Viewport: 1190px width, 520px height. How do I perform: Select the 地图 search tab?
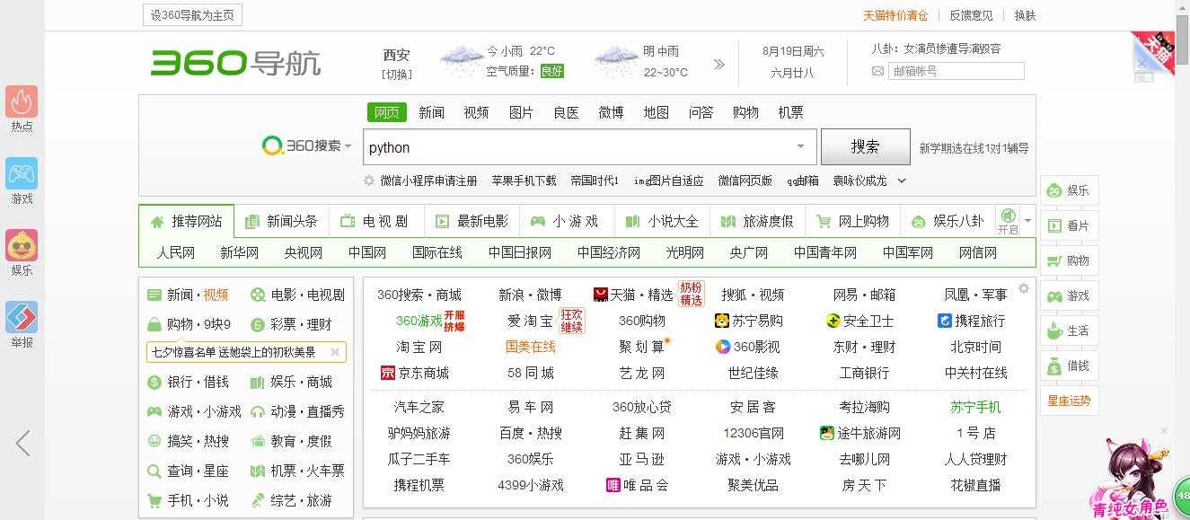[x=656, y=112]
